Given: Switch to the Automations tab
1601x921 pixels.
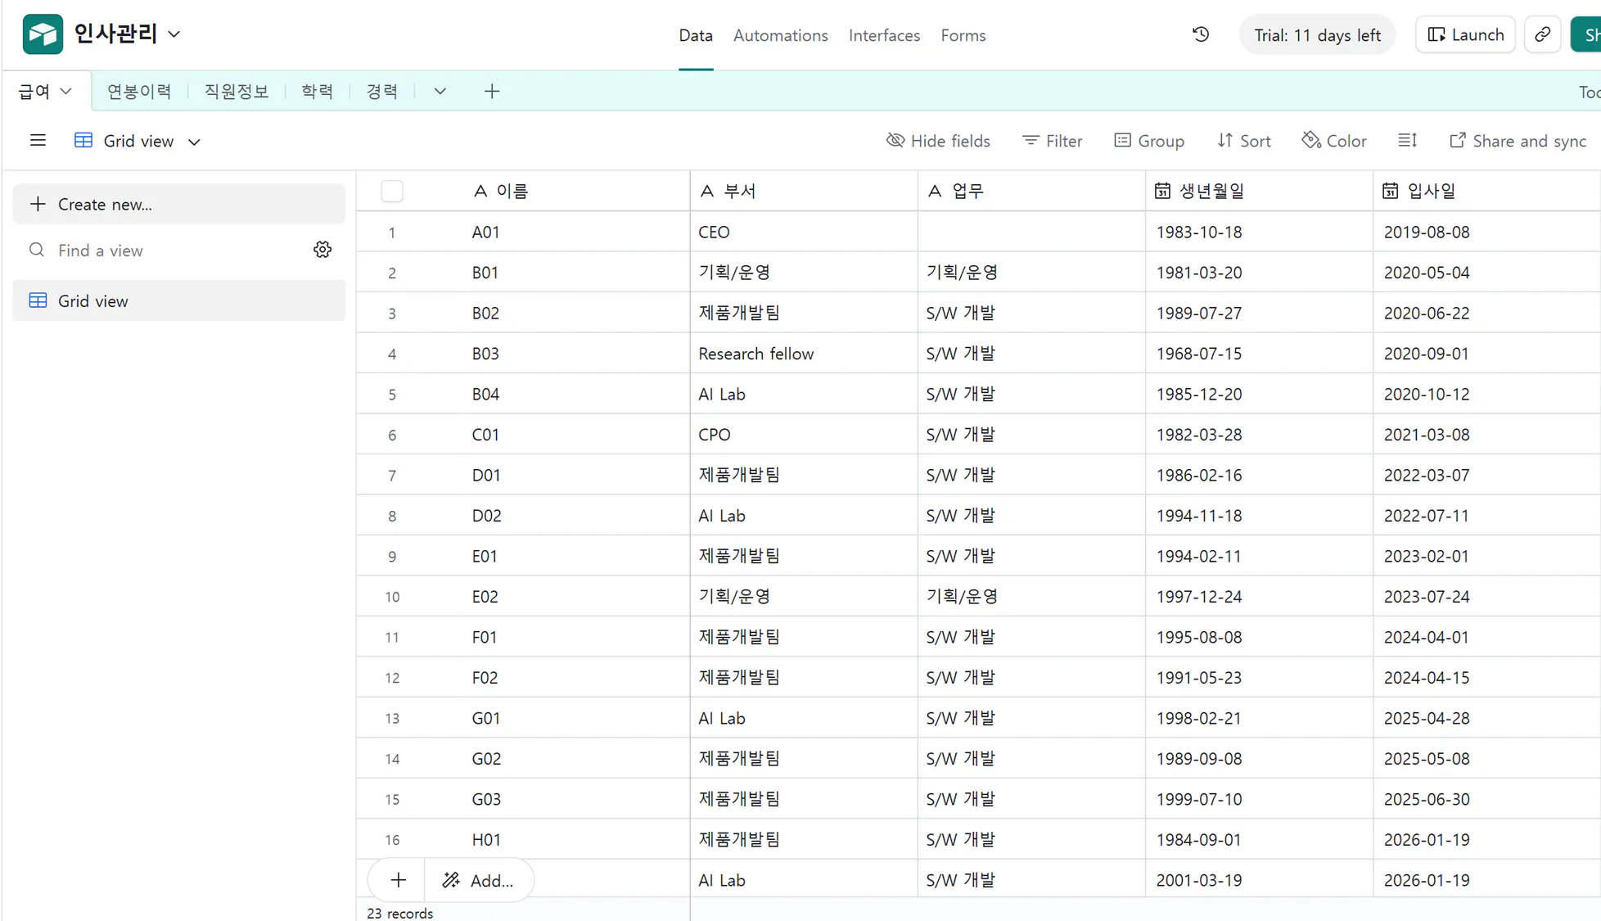Looking at the screenshot, I should point(780,35).
